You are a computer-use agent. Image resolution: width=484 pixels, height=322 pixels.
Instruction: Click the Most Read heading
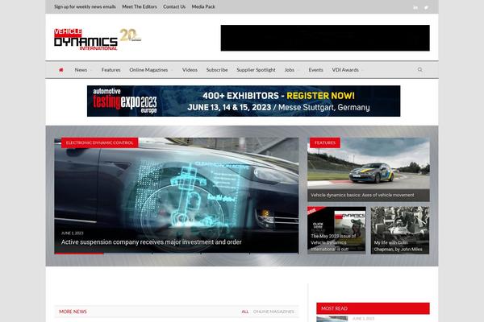(x=334, y=308)
